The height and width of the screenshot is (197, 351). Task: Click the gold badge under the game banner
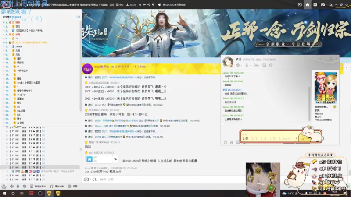(x=335, y=107)
